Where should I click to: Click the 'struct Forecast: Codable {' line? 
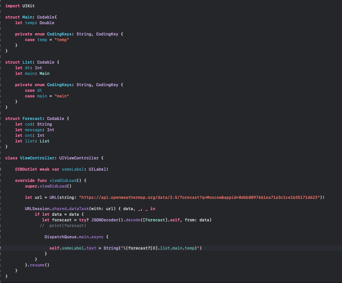pyautogui.click(x=37, y=119)
